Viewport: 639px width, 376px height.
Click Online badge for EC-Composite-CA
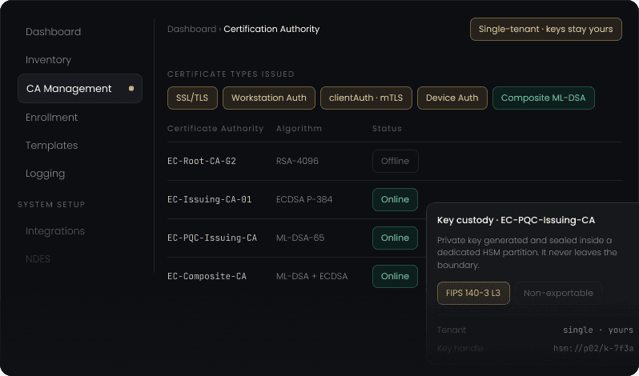coord(395,276)
